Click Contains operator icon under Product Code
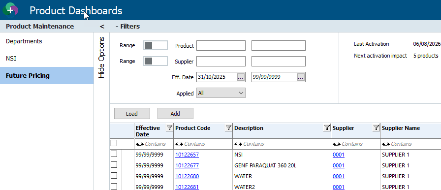This screenshot has width=441, height=190. [x=179, y=144]
